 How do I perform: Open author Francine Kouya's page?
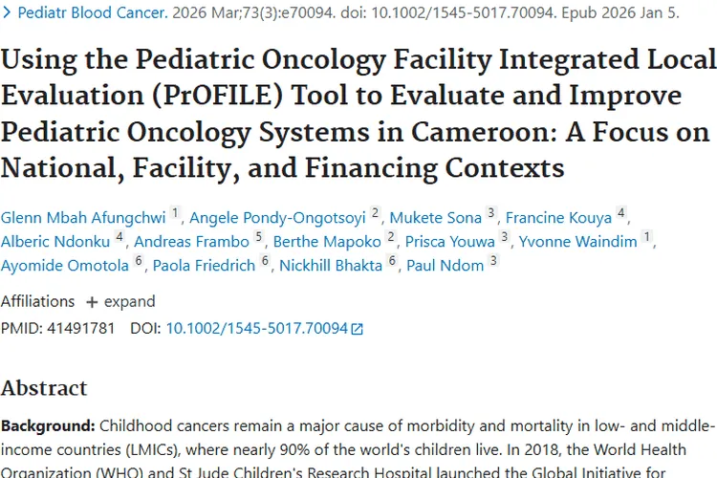(x=558, y=217)
